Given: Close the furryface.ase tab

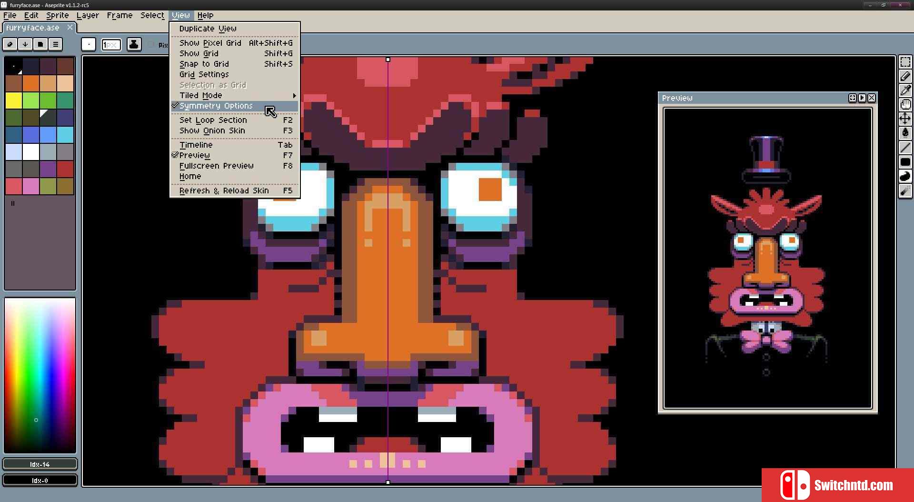Looking at the screenshot, I should (x=70, y=27).
